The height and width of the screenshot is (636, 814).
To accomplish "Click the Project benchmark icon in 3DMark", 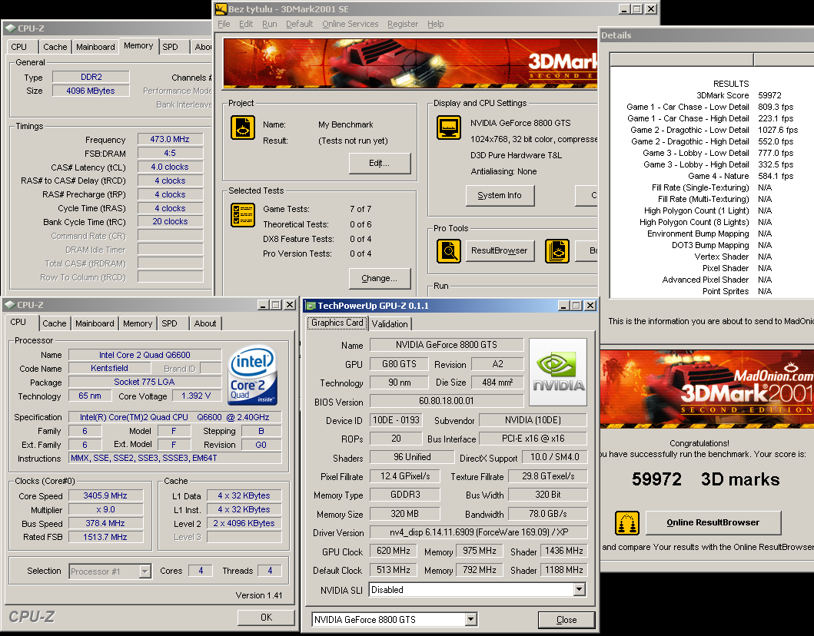I will (x=242, y=128).
